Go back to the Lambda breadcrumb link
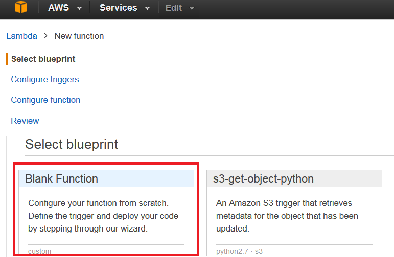This screenshot has height=257, width=394. pos(21,36)
